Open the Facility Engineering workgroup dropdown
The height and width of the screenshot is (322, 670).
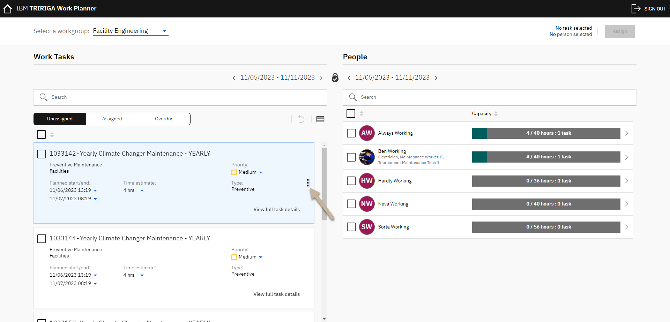(x=131, y=31)
